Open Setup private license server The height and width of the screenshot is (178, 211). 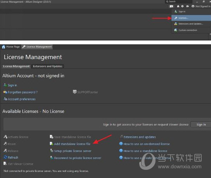(x=73, y=151)
